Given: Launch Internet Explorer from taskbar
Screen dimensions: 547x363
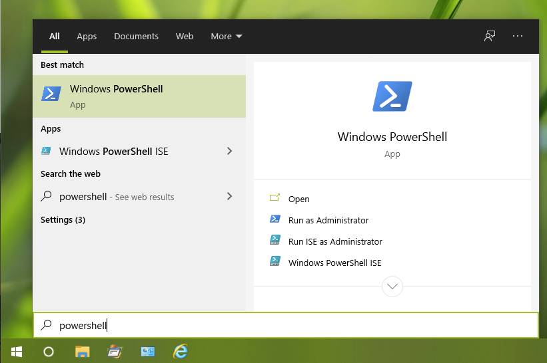Looking at the screenshot, I should (181, 352).
